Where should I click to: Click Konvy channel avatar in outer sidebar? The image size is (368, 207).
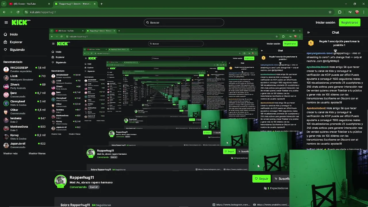pyautogui.click(x=6, y=137)
